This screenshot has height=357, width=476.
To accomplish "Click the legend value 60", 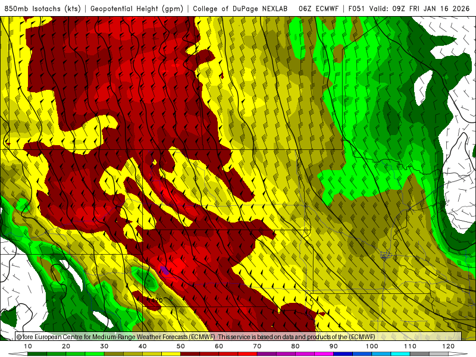I will 219,346.
